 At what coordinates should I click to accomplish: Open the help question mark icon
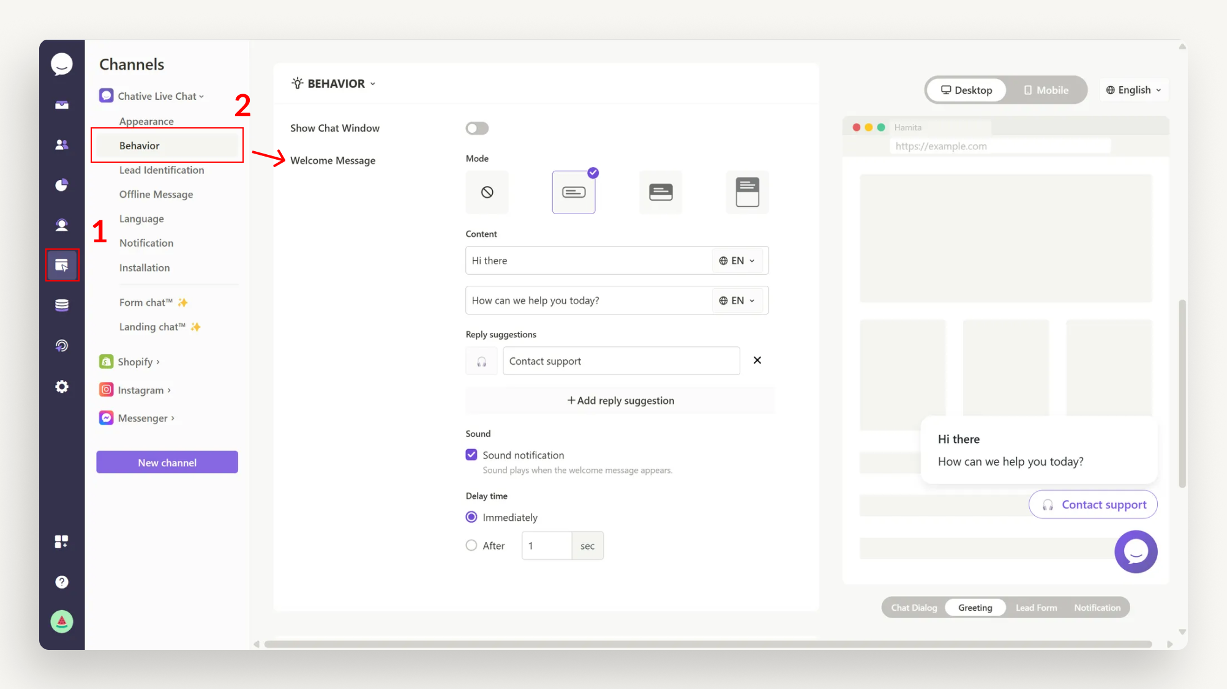[62, 582]
